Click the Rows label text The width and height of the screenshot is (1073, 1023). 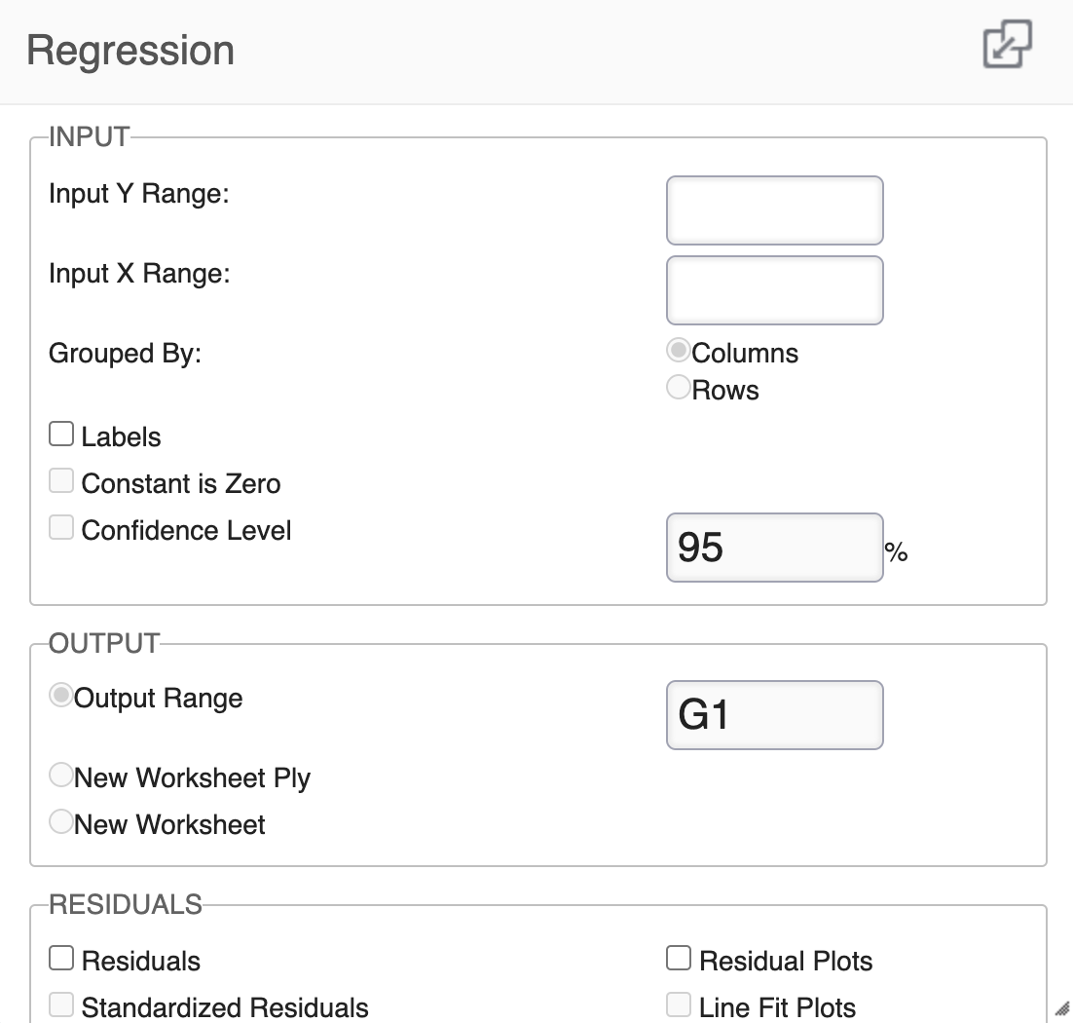tap(725, 391)
